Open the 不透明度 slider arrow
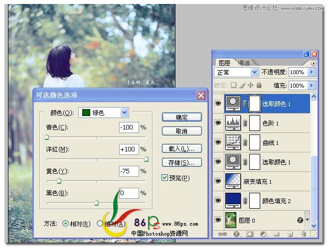 coord(312,72)
